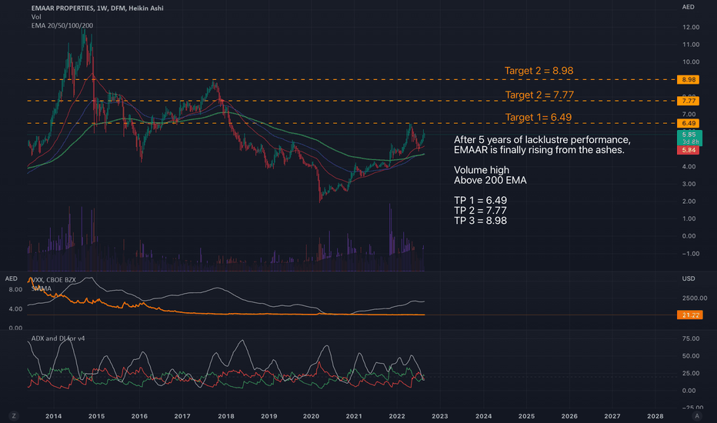This screenshot has width=717, height=423.
Task: Click the 'Volume high' annotation line
Action: [482, 170]
